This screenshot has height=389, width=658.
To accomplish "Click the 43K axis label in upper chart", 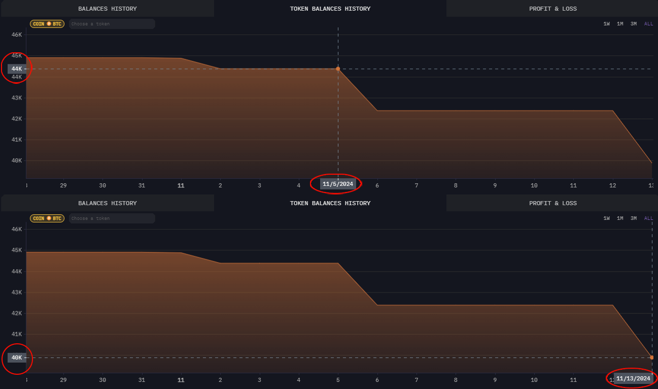I will [17, 98].
